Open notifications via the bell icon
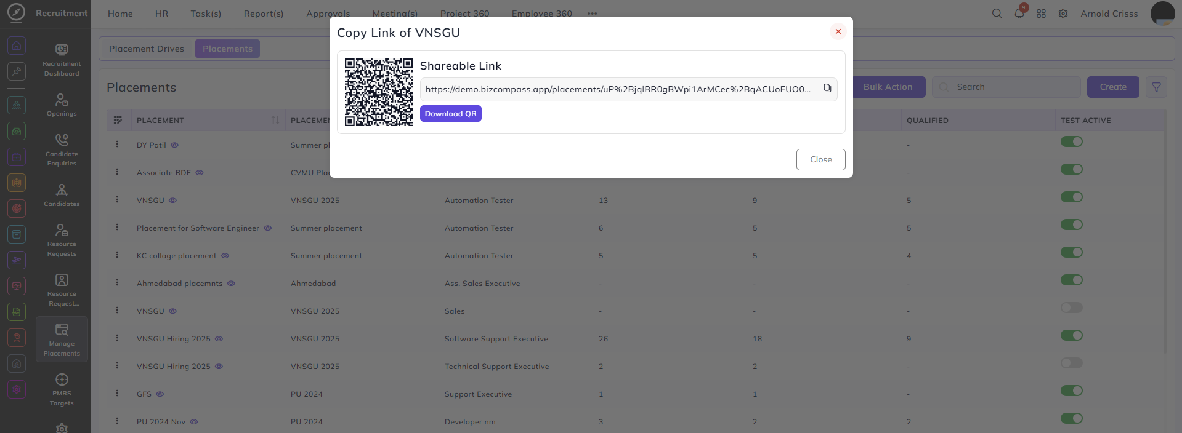This screenshot has width=1182, height=433. point(1019,14)
